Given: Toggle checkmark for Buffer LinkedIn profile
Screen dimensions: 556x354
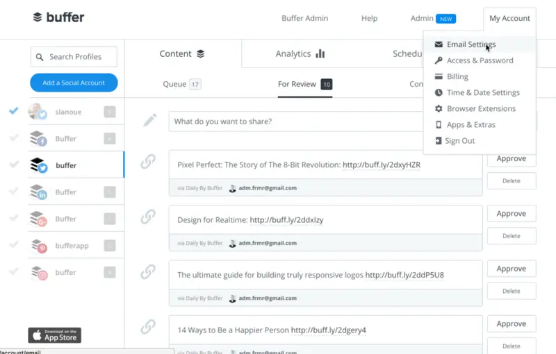Looking at the screenshot, I should pyautogui.click(x=14, y=192).
